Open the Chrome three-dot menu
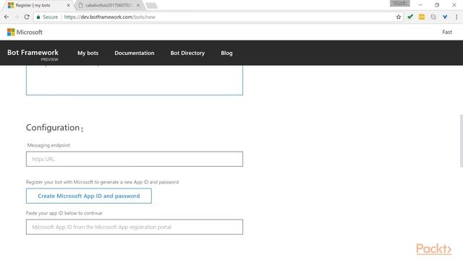 [x=456, y=17]
